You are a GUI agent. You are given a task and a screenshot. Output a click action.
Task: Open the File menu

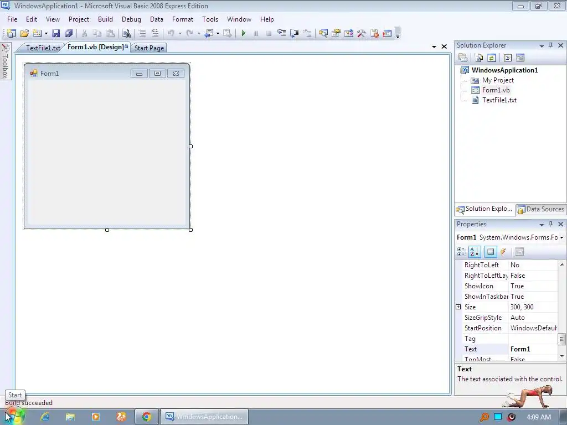tap(12, 19)
